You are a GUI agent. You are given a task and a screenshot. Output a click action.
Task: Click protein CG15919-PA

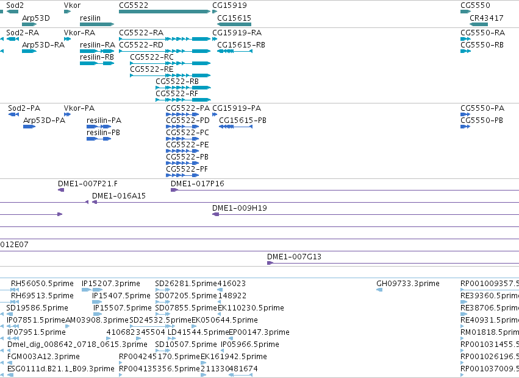point(215,114)
